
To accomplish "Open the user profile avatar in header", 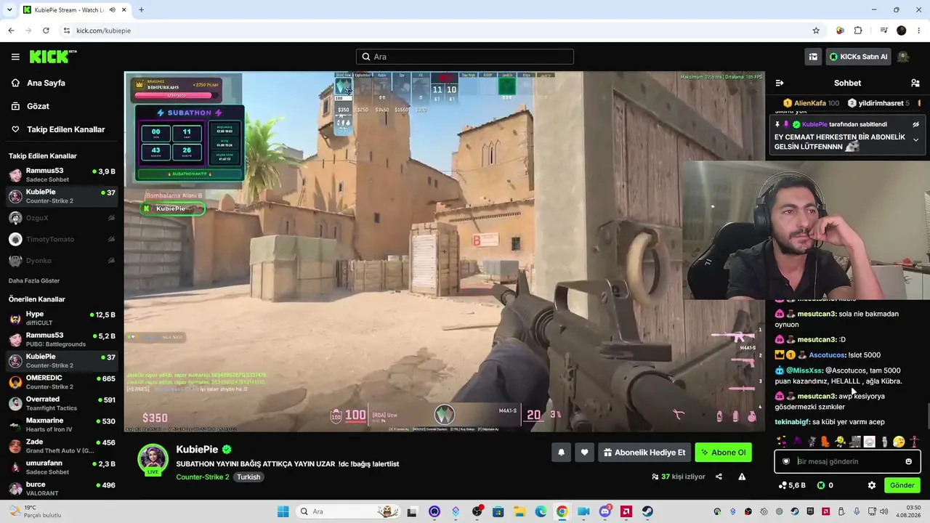I will 903,57.
